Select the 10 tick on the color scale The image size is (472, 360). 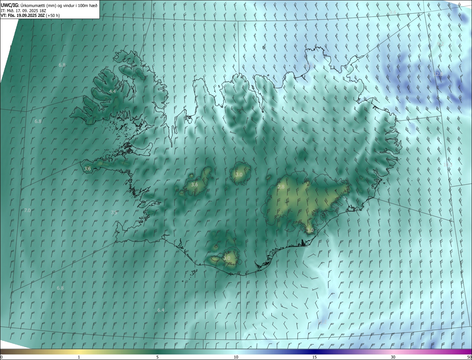tap(236, 357)
